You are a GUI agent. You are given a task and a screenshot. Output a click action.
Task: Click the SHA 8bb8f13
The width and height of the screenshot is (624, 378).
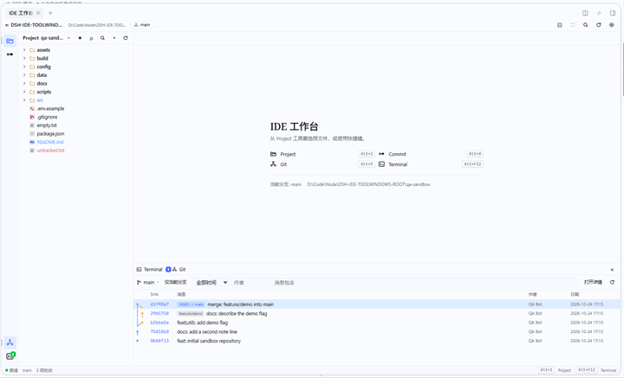click(159, 341)
